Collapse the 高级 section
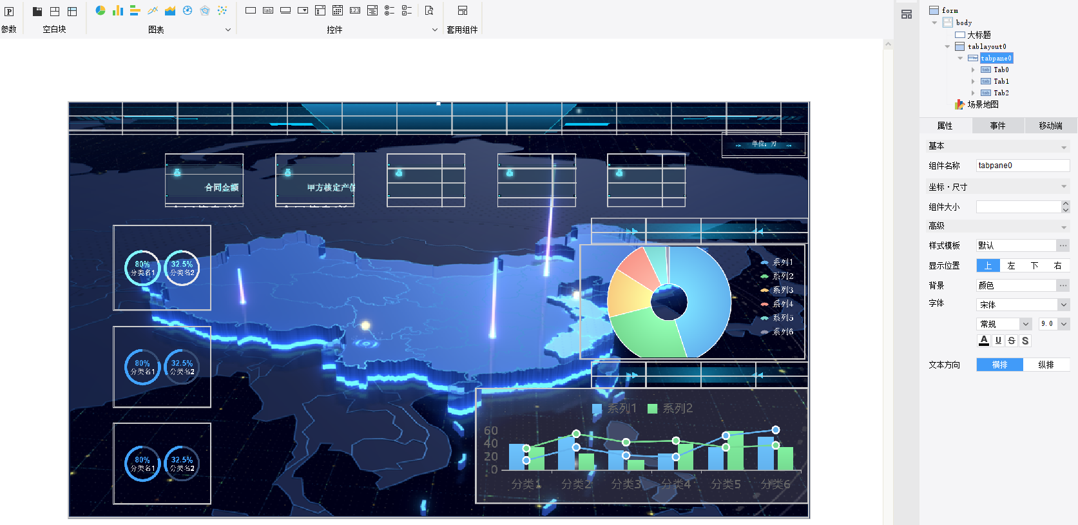The height and width of the screenshot is (525, 1078). pos(1064,227)
